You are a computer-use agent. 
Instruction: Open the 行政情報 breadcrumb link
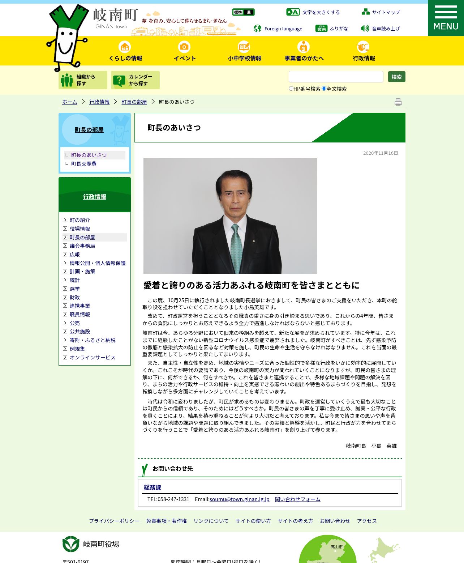pos(99,102)
